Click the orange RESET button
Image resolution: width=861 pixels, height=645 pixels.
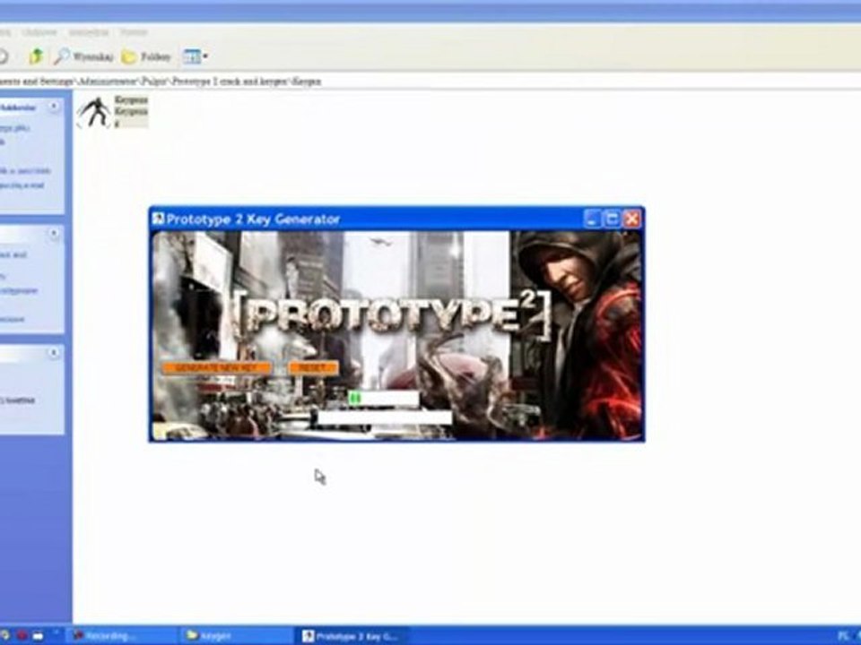313,368
